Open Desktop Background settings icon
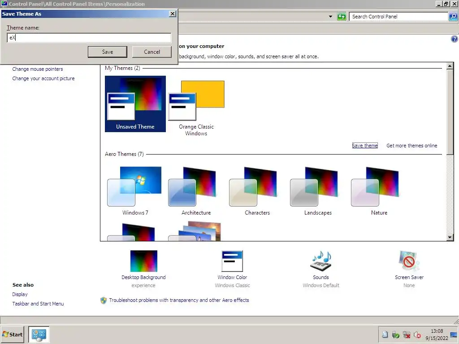Viewport: 459px width, 344px height. click(x=143, y=261)
